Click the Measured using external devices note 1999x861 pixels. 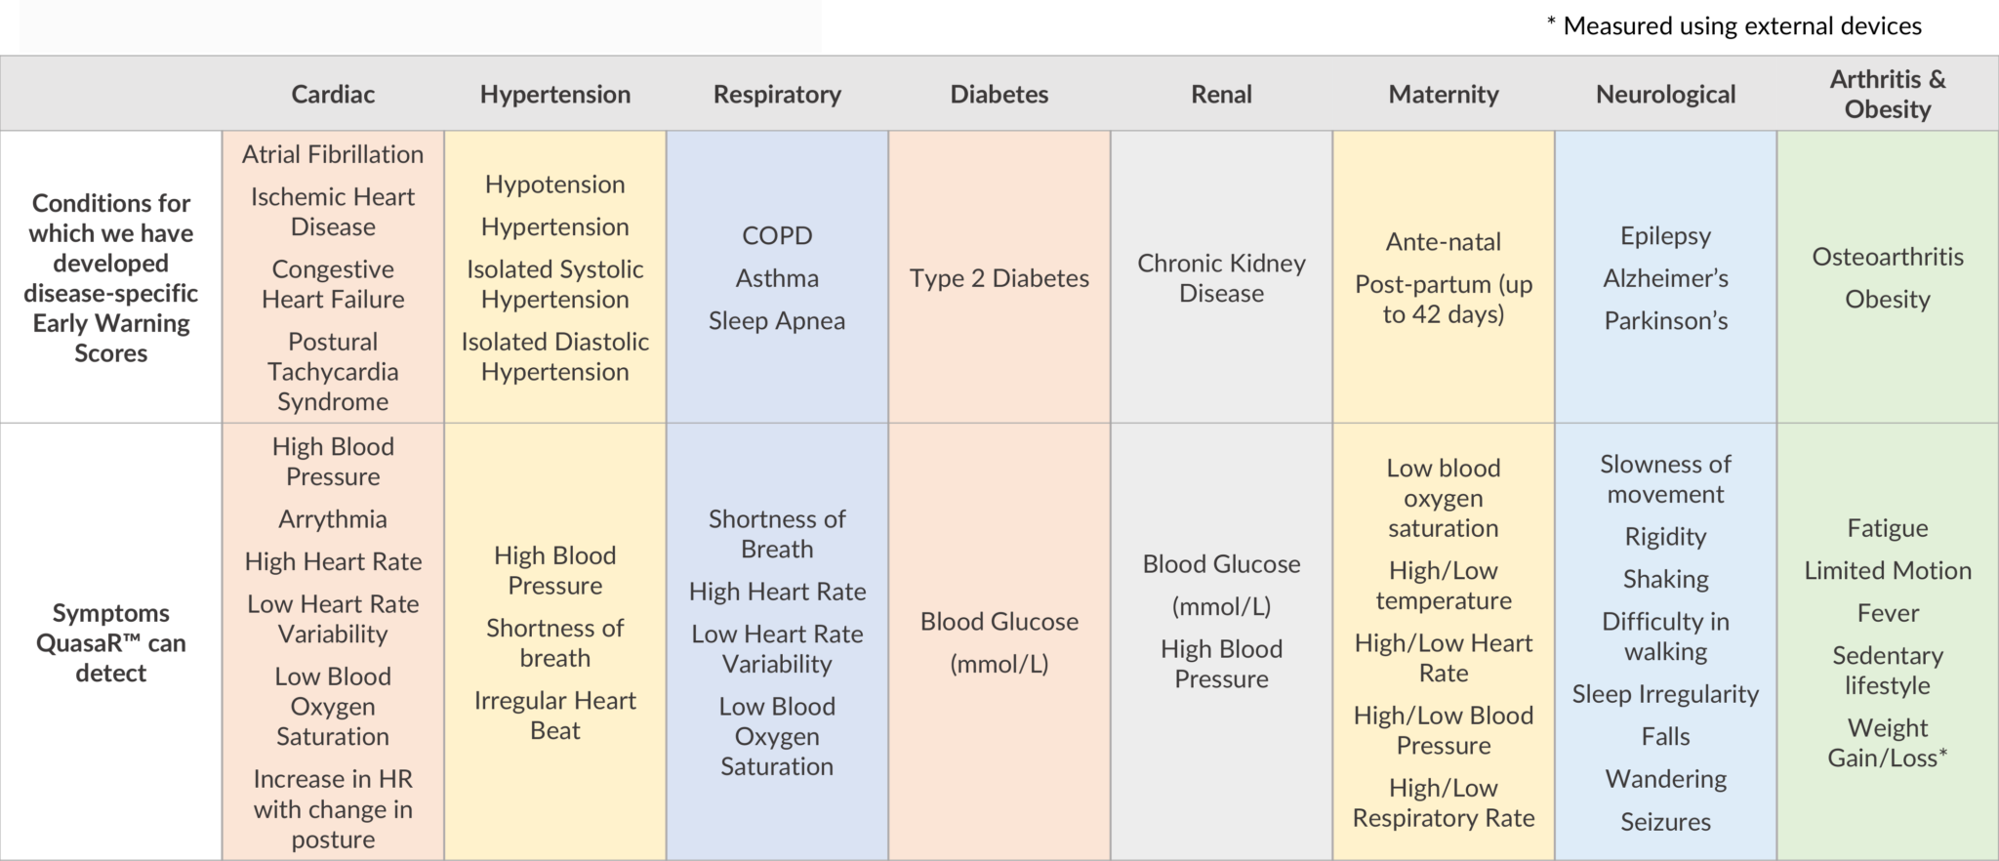tap(1734, 26)
